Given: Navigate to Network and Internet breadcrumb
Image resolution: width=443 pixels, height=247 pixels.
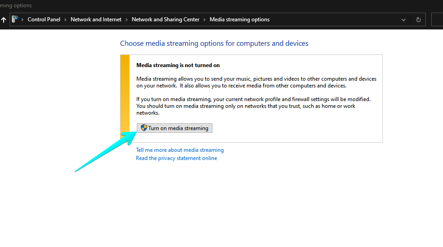Looking at the screenshot, I should point(96,19).
